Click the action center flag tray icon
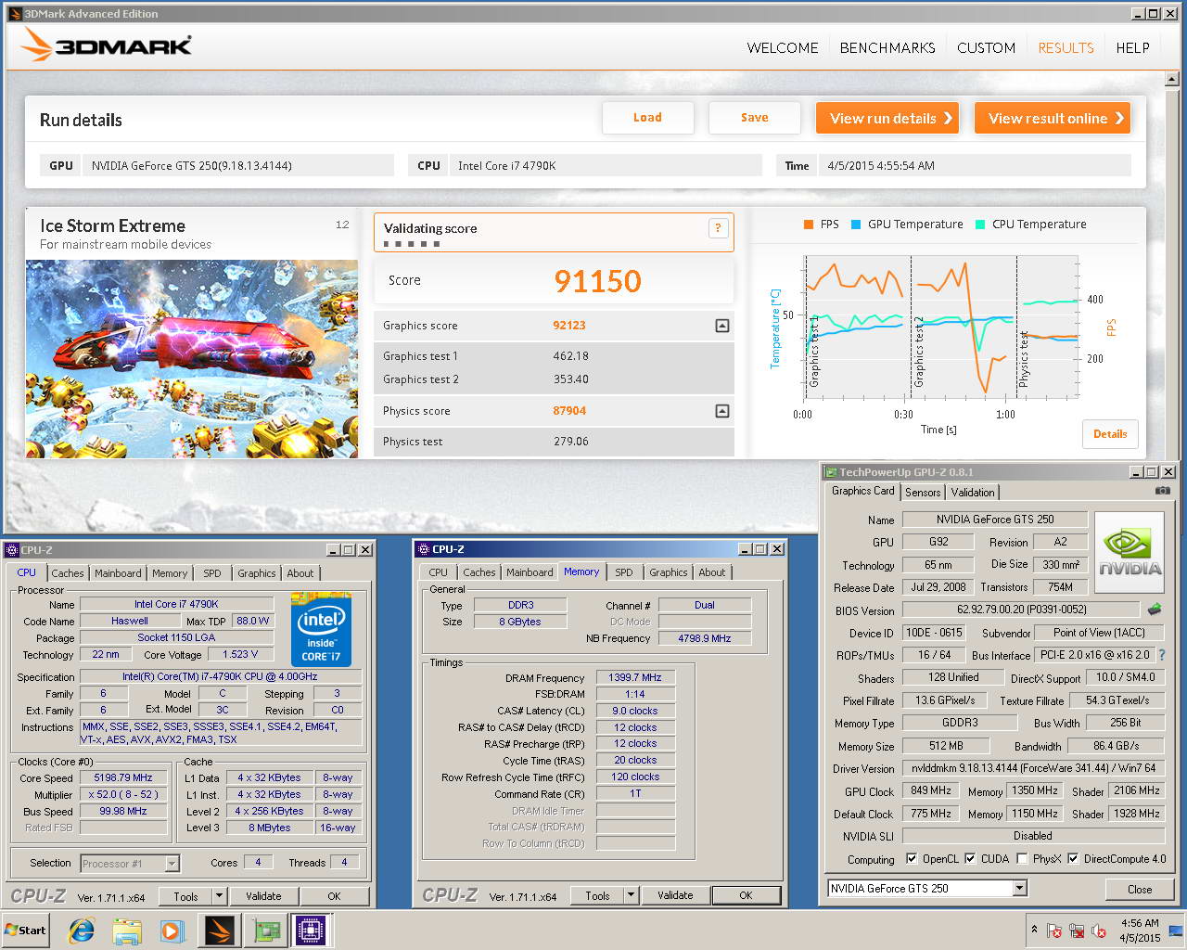1187x950 pixels. point(1054,931)
